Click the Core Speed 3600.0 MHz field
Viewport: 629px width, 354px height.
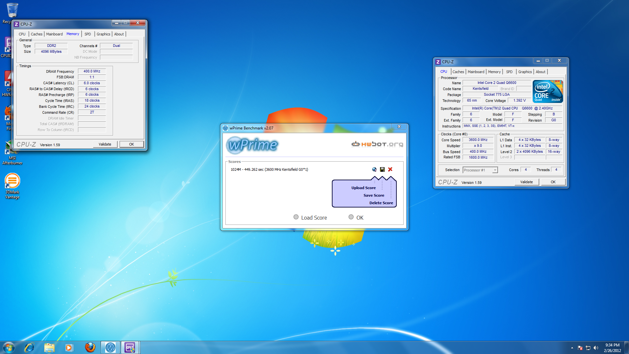pos(478,140)
